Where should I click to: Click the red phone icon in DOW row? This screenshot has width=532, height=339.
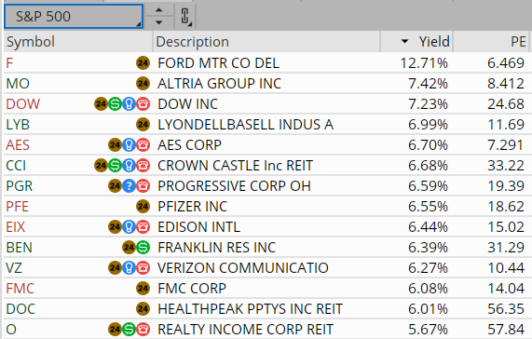point(143,104)
